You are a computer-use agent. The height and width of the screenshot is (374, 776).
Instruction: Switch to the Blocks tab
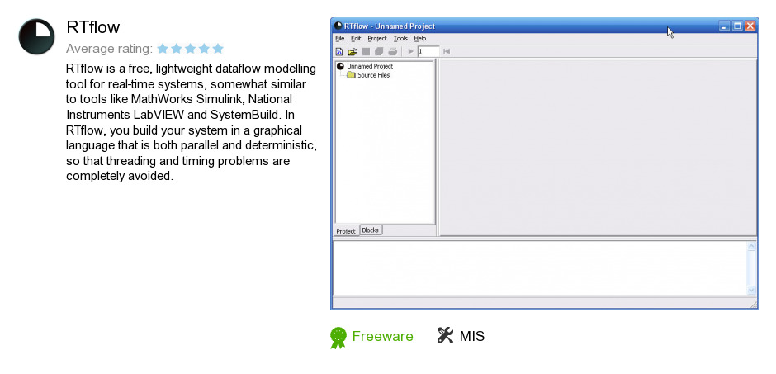click(x=370, y=230)
